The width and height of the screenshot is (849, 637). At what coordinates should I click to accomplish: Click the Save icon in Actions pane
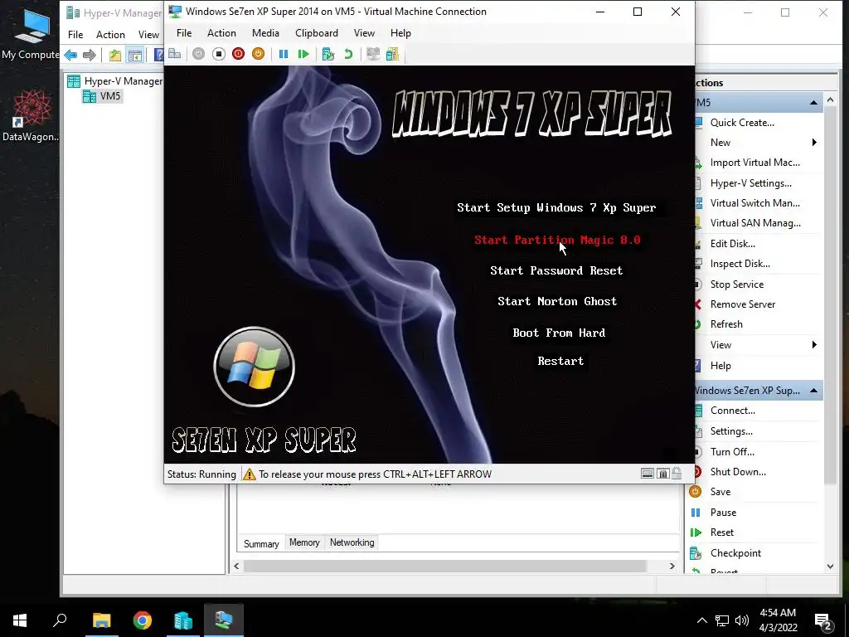click(696, 491)
